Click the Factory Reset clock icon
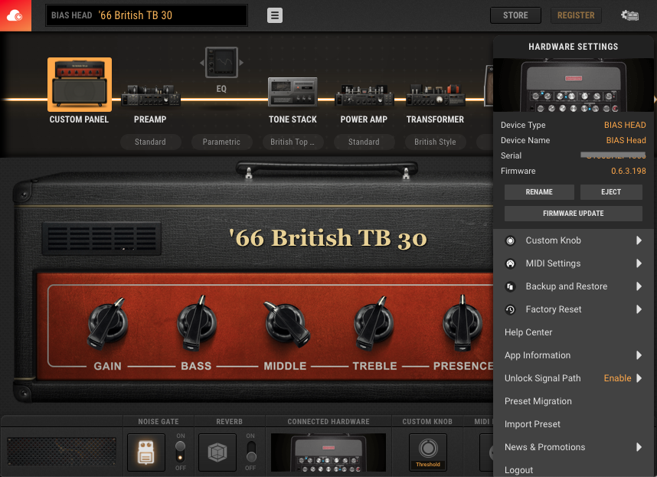The width and height of the screenshot is (657, 477). point(510,310)
